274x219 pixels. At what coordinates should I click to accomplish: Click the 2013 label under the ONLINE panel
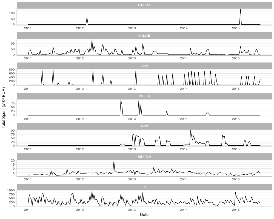tap(132, 58)
